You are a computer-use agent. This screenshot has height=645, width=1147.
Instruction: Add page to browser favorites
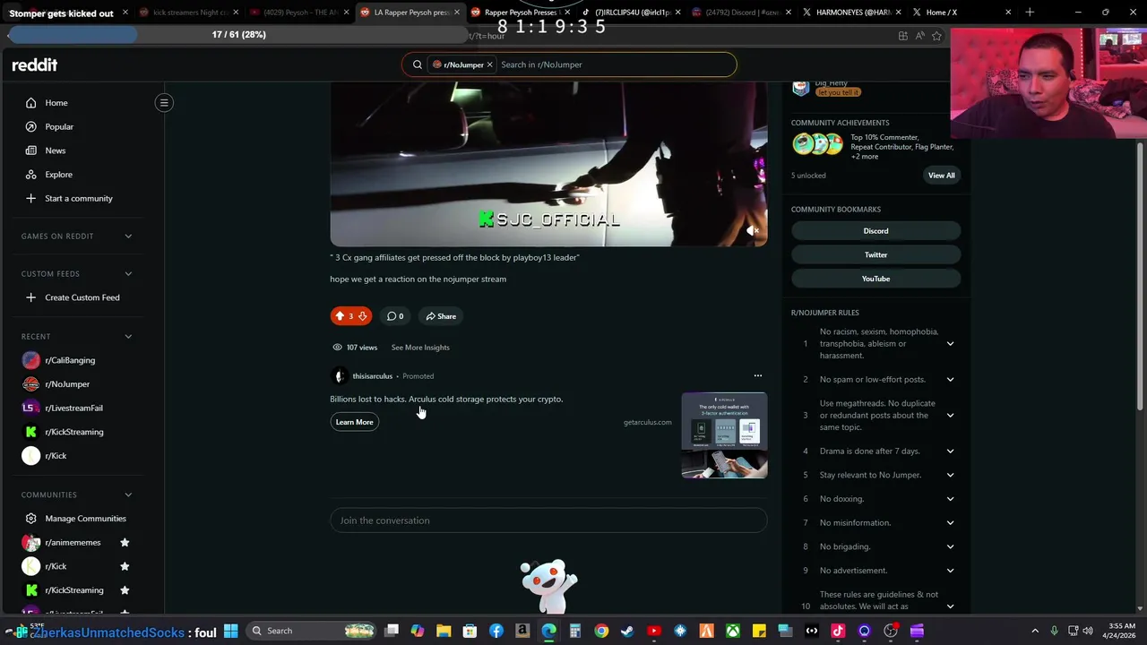click(936, 36)
